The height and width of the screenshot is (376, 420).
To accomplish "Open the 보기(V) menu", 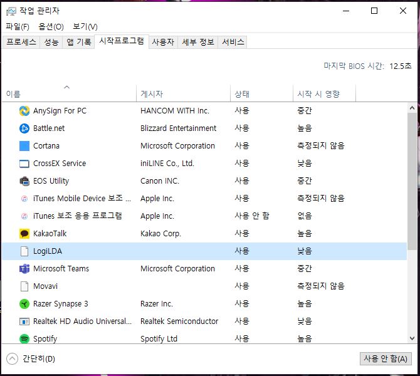I will coord(85,26).
